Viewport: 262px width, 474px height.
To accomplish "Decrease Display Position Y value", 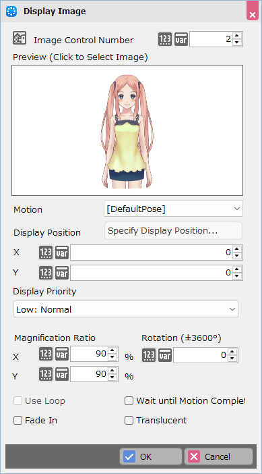I will [x=237, y=277].
